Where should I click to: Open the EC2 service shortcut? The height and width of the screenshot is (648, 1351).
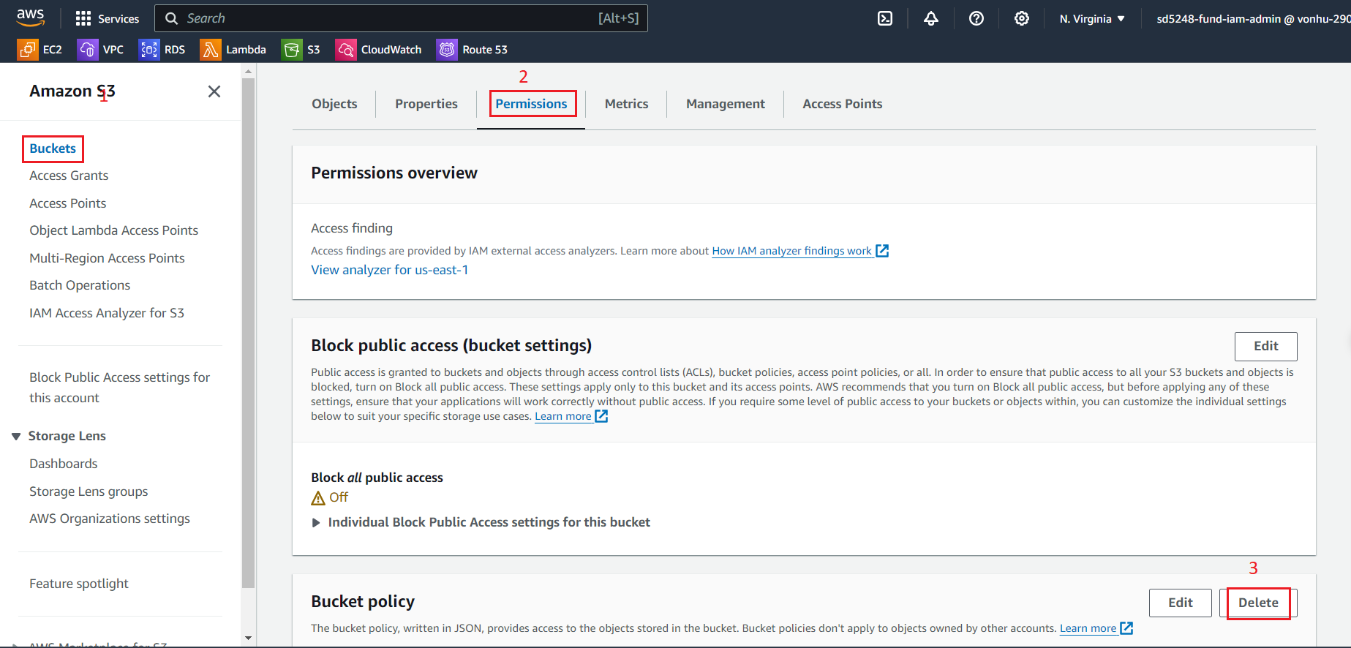(40, 50)
